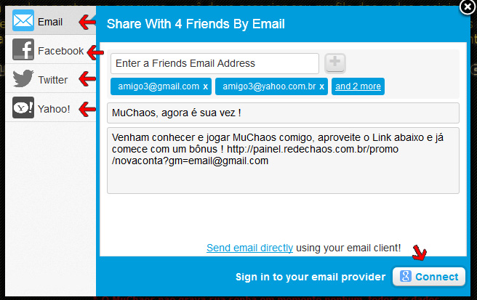Click the Connect button text

[x=437, y=277]
